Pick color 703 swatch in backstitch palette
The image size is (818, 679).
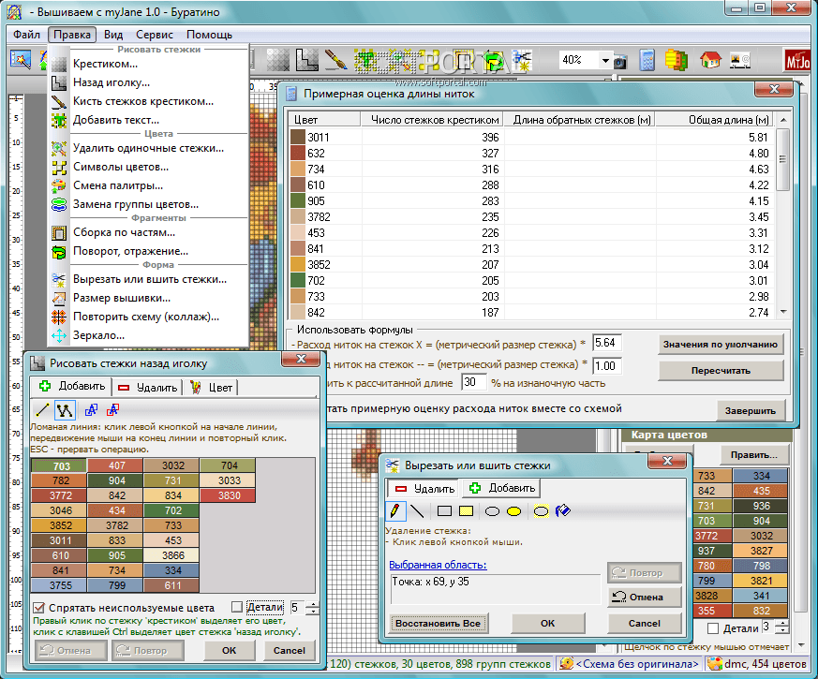click(x=59, y=465)
